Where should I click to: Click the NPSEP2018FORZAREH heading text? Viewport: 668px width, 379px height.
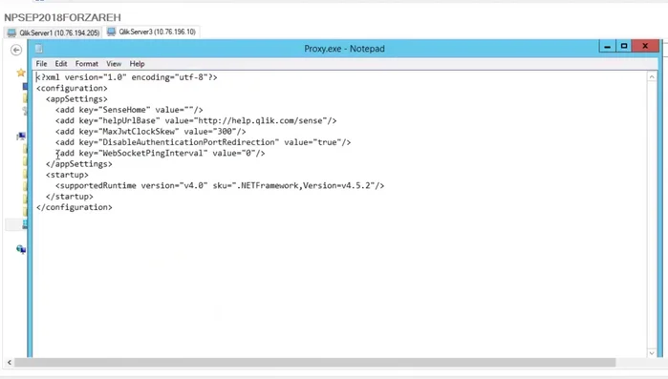[63, 17]
